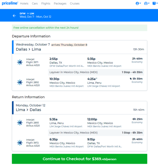Open the user account dropdown
This screenshot has width=158, height=165.
click(138, 4)
